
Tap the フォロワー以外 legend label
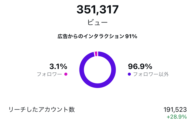point(151,74)
